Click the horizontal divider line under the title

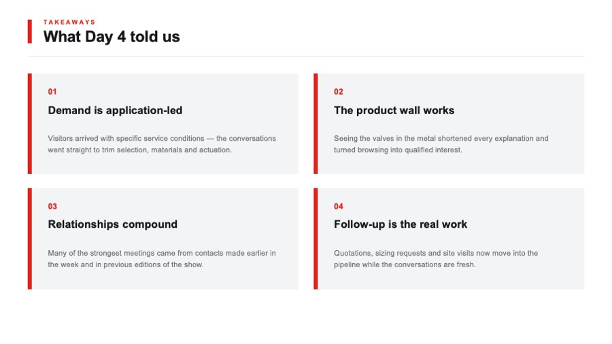(x=306, y=56)
